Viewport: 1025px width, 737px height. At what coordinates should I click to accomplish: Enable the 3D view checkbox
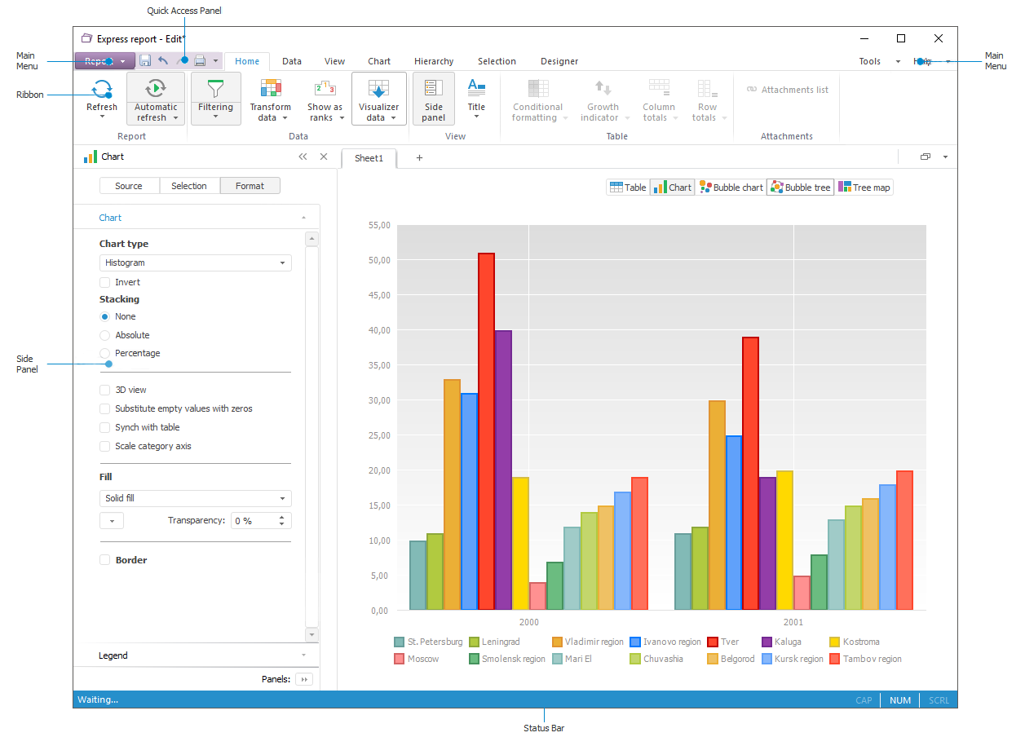[x=105, y=391]
